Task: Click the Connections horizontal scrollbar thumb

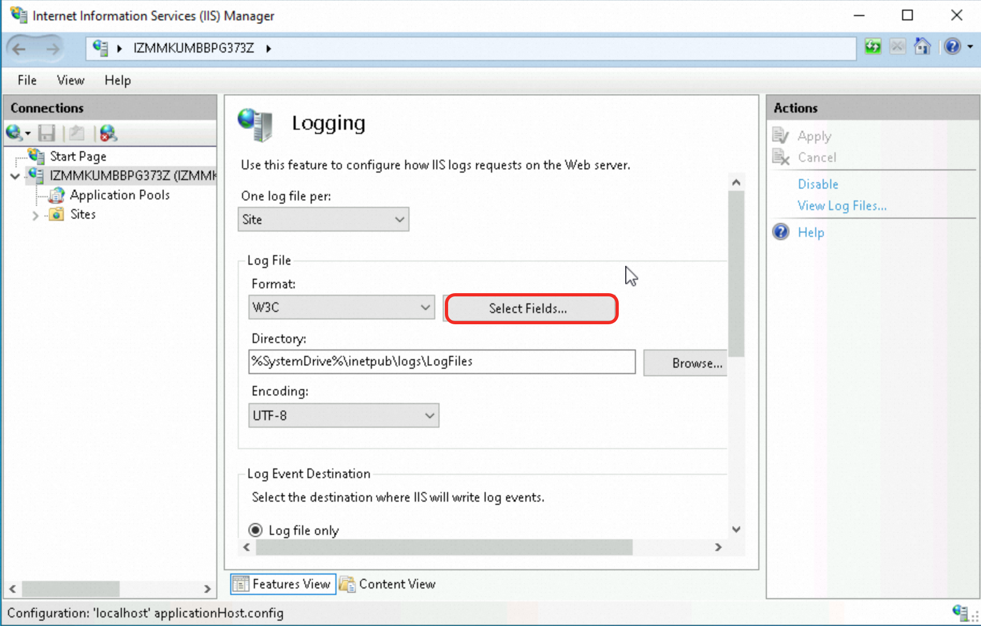Action: 71,589
